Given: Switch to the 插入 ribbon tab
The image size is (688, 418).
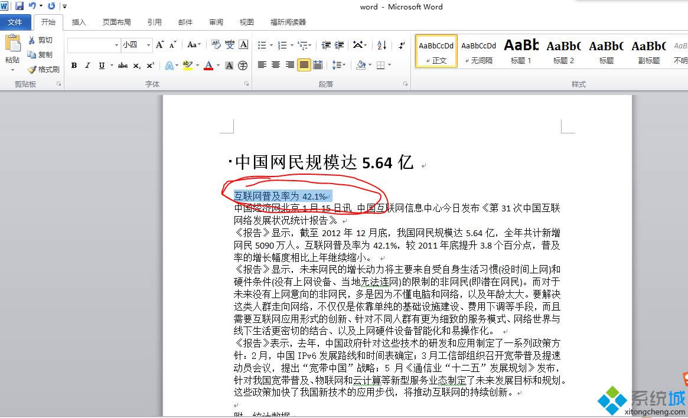Looking at the screenshot, I should pyautogui.click(x=79, y=22).
